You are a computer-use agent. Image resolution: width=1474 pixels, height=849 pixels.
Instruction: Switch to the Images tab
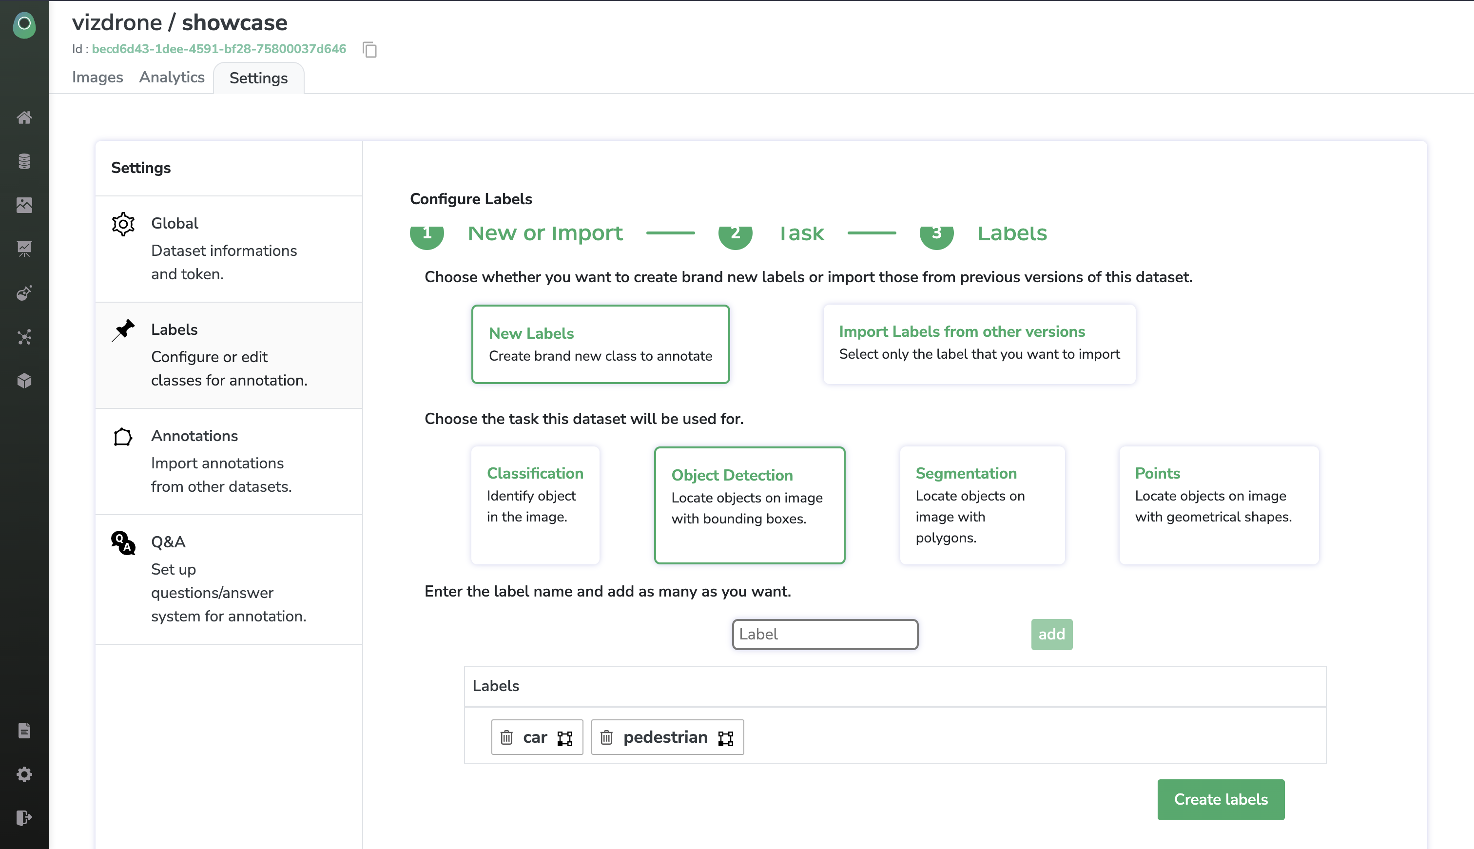(97, 77)
